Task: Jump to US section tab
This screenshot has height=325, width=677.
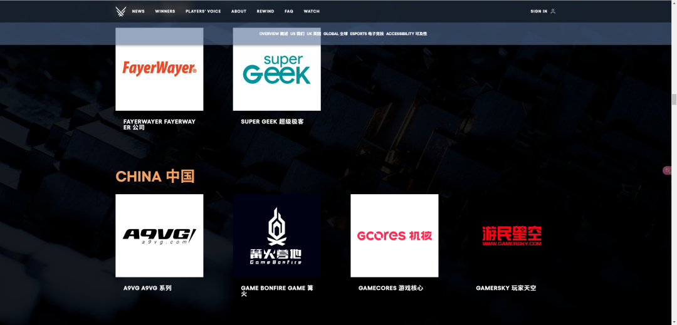Action: coord(297,34)
